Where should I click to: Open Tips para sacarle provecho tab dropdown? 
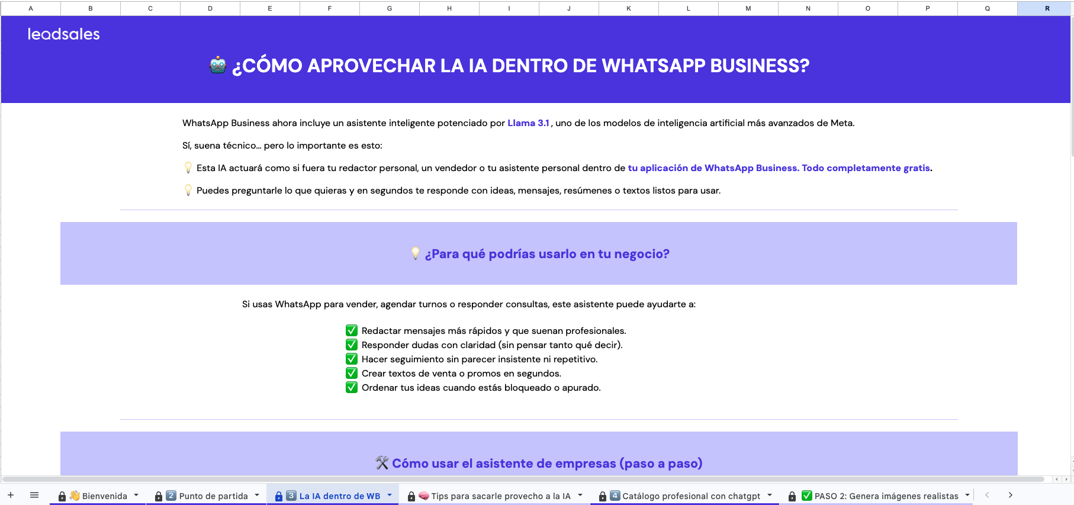580,495
